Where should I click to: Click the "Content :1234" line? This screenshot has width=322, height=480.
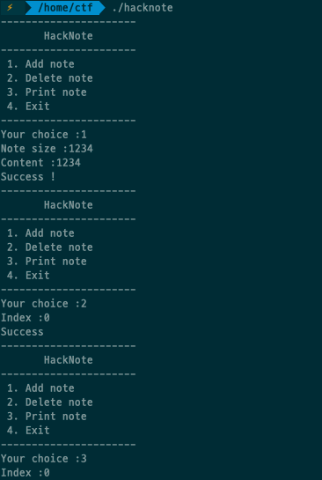40,163
